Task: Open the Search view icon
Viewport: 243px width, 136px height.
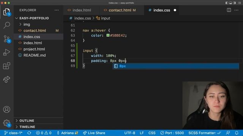Action: (6, 25)
